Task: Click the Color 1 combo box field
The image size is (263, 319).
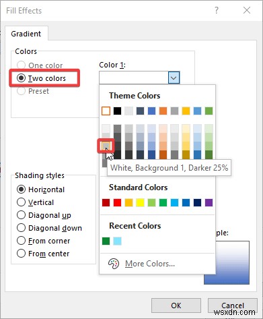Action: tap(139, 78)
